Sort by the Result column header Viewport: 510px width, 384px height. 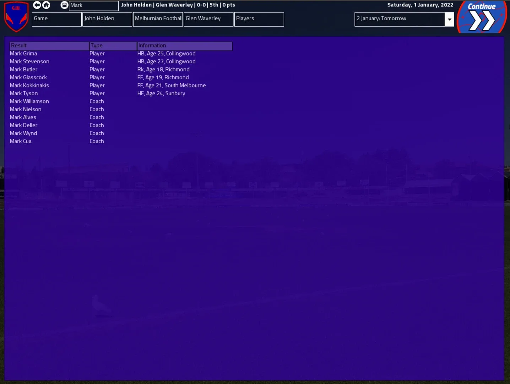tap(49, 46)
